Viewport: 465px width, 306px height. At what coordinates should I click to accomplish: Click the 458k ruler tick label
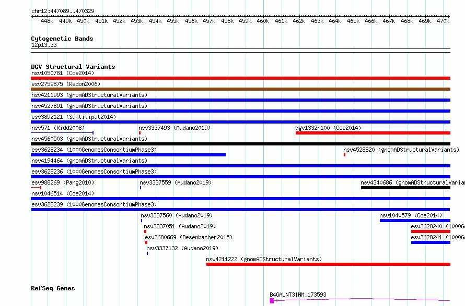(x=227, y=21)
